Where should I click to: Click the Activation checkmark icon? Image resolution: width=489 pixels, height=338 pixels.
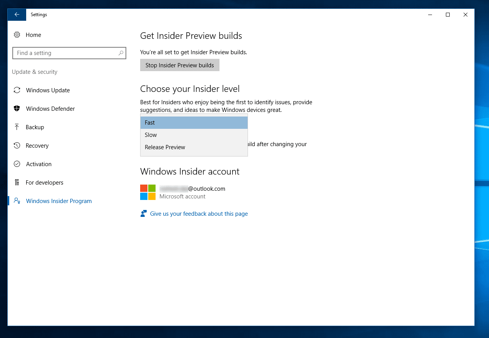pos(17,164)
